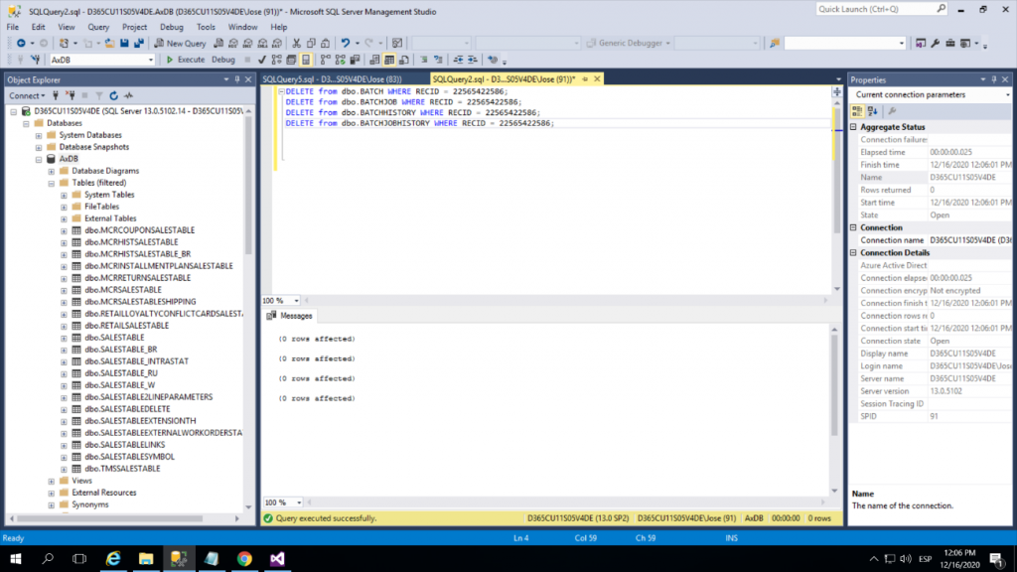Open the Query menu
This screenshot has width=1017, height=572.
[x=97, y=27]
